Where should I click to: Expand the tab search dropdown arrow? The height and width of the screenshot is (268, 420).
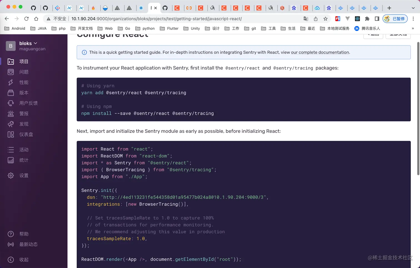413,8
